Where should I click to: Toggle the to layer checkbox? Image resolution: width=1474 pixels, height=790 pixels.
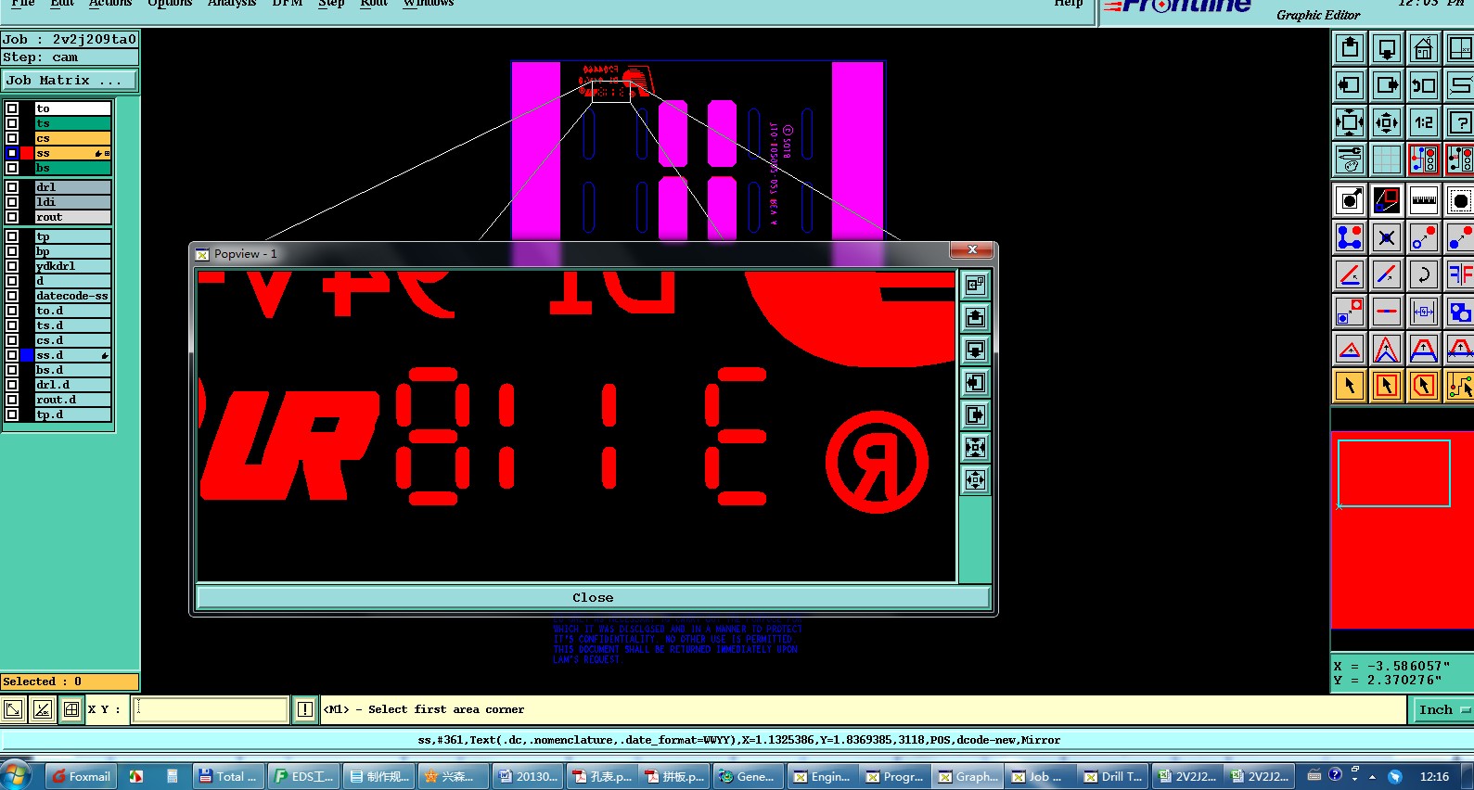12,108
